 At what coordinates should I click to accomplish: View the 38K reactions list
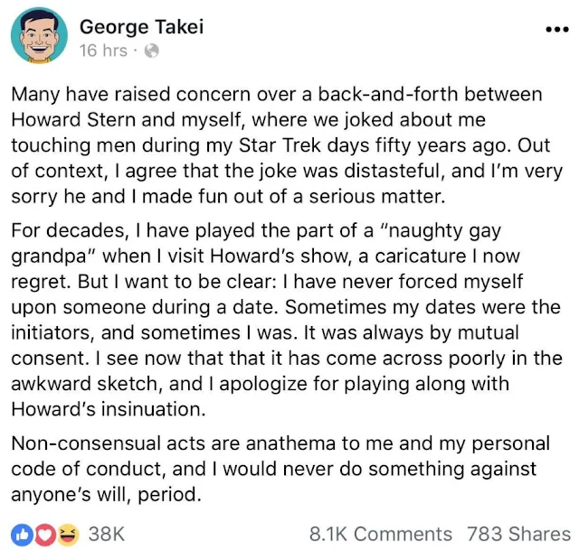(x=105, y=534)
